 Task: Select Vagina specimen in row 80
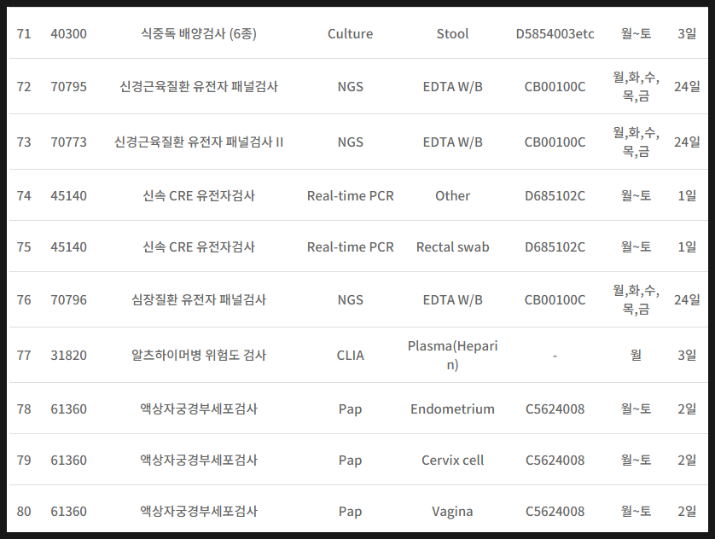tap(452, 511)
